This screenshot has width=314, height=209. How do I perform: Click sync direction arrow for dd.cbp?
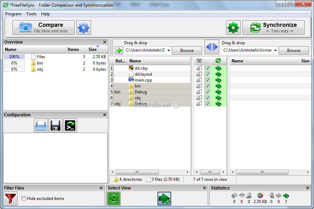pyautogui.click(x=218, y=68)
